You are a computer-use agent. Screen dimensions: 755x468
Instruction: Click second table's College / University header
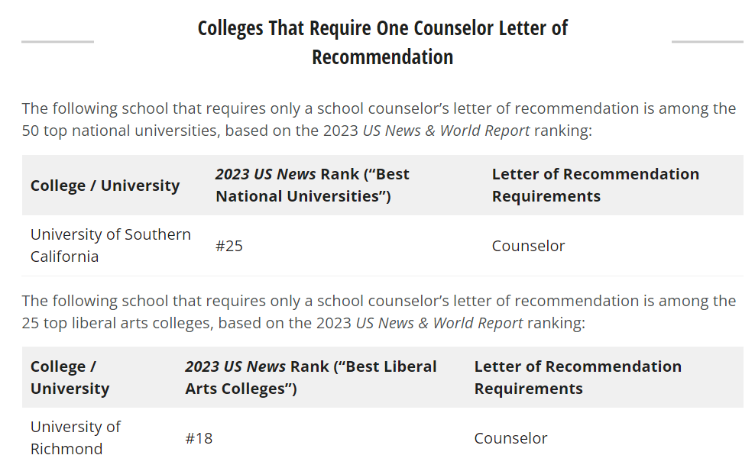(70, 378)
